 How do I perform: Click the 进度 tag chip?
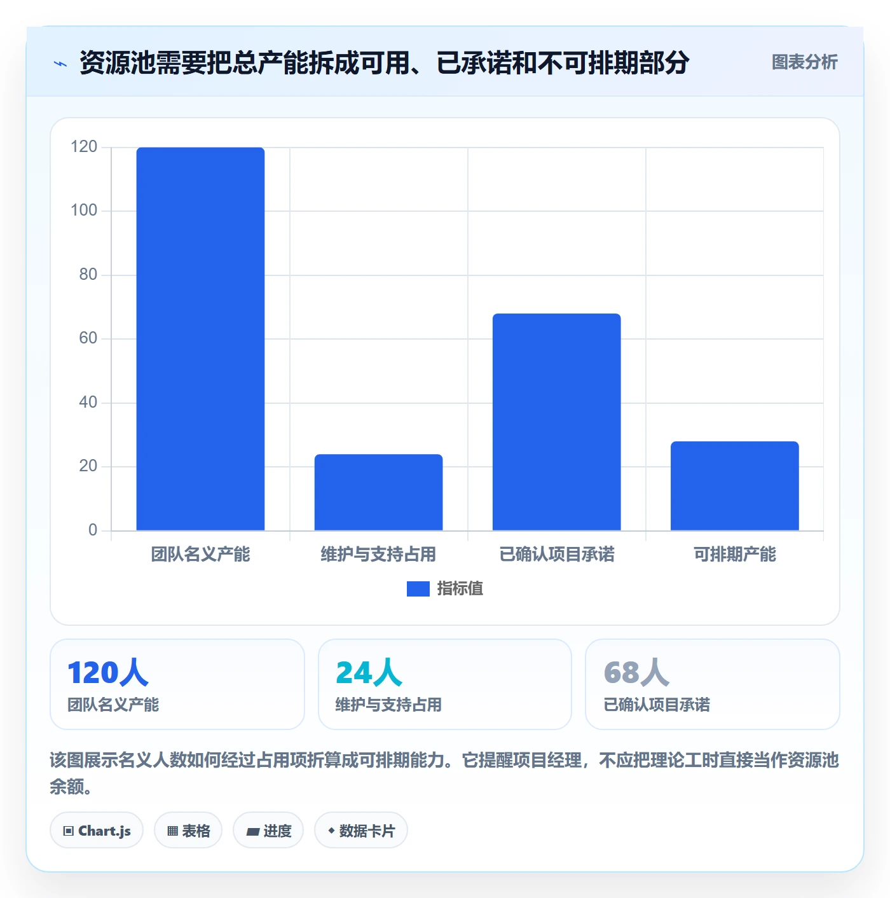point(268,831)
